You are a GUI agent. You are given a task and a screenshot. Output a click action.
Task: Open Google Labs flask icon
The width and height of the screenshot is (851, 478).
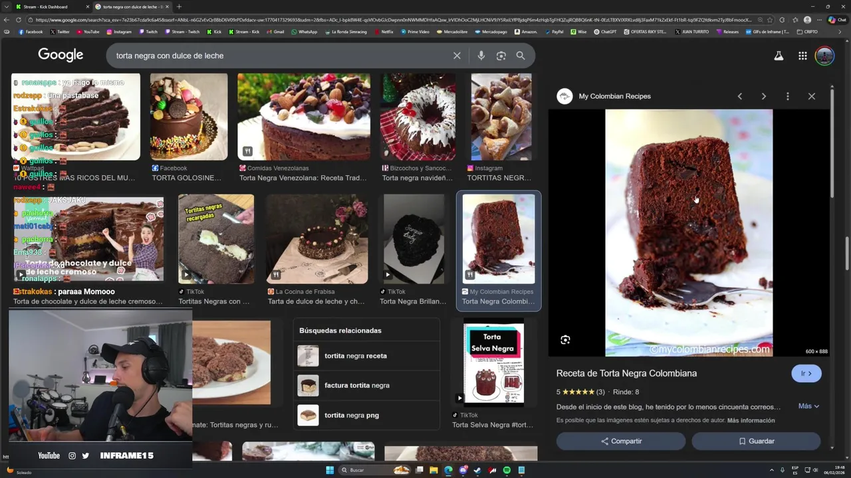[779, 56]
